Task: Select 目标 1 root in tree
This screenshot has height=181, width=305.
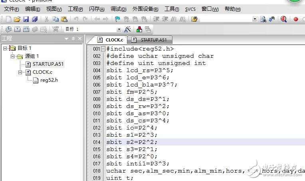Action: pos(24,48)
